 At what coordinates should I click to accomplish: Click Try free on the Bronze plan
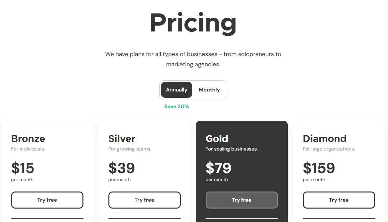coord(47,200)
